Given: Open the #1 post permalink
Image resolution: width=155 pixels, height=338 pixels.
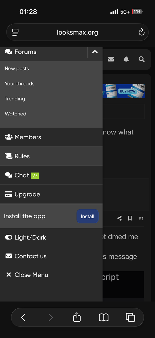Looking at the screenshot, I should click(141, 218).
